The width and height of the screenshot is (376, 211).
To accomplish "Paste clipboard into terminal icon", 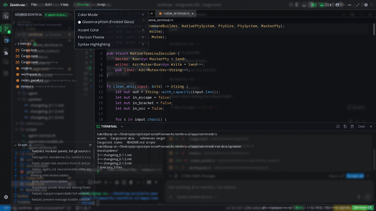I will [x=352, y=126].
